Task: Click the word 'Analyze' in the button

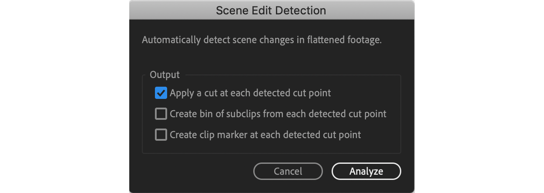Action: click(366, 172)
